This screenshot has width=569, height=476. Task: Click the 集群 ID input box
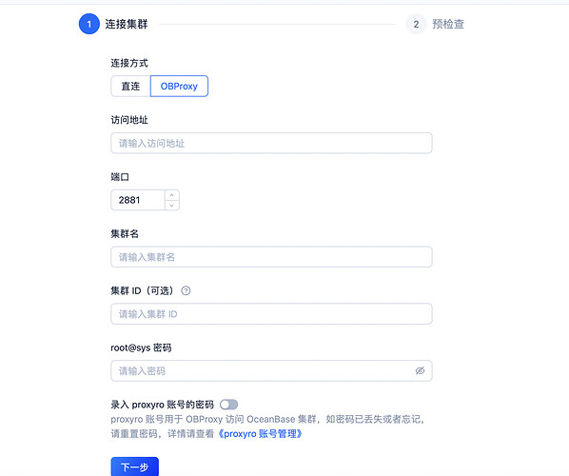coord(271,314)
